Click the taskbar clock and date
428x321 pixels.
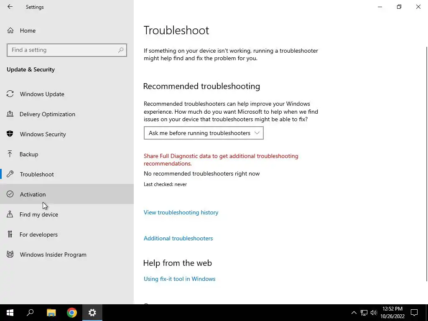pyautogui.click(x=392, y=313)
